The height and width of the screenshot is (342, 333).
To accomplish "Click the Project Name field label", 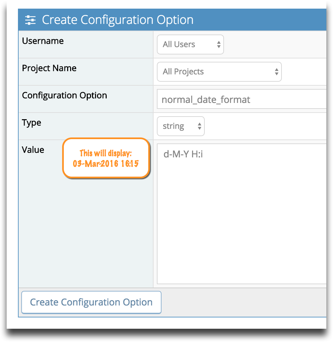I will (x=49, y=68).
